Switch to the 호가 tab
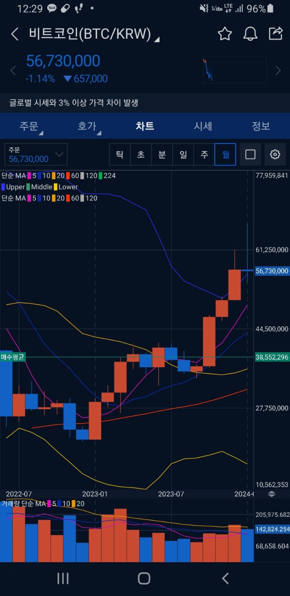Screen dimensions: 290x596 pyautogui.click(x=87, y=126)
